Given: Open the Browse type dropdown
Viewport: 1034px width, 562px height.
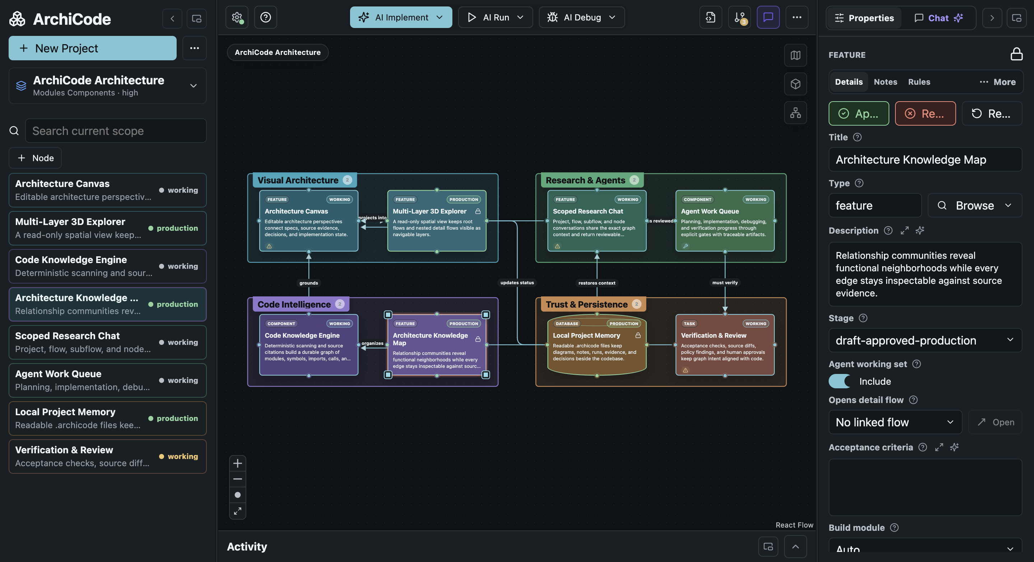Looking at the screenshot, I should point(975,205).
